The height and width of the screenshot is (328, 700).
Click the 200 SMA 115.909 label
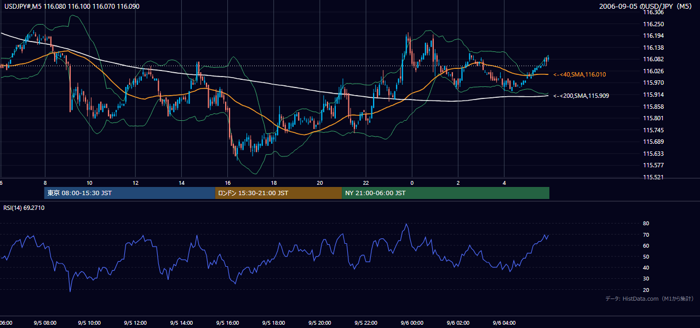pos(581,96)
